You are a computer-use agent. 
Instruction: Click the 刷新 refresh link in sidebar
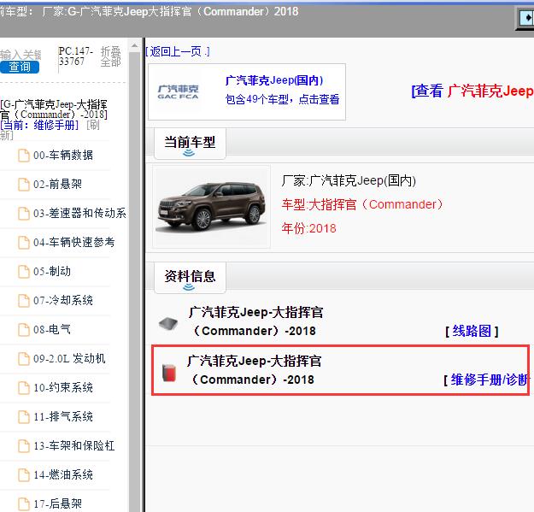pyautogui.click(x=92, y=126)
